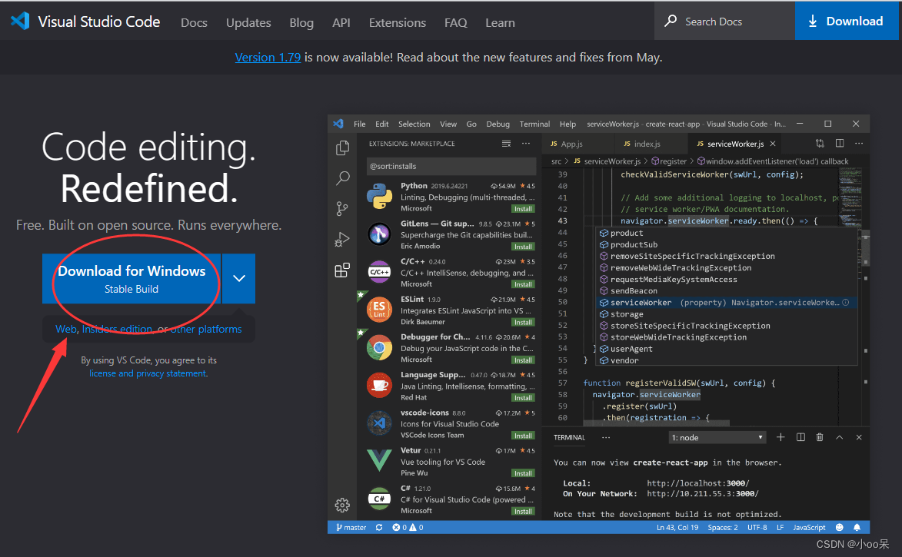The height and width of the screenshot is (557, 902).
Task: Install the Python extension
Action: click(x=523, y=209)
